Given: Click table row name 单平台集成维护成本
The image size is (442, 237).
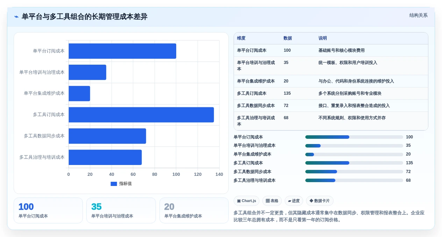Looking at the screenshot, I should [256, 81].
